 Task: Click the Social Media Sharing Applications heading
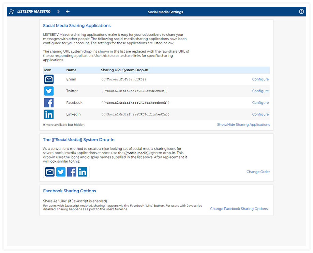tap(77, 26)
